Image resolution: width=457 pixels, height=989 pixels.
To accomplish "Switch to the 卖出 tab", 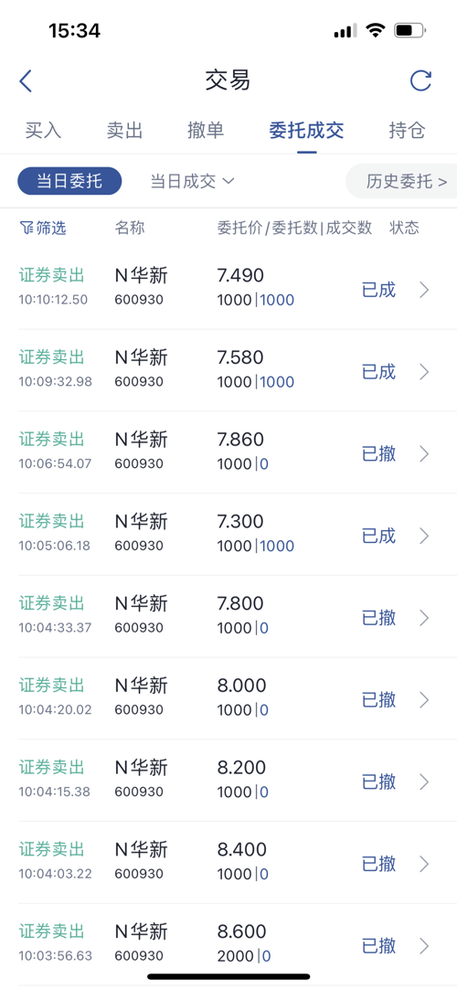I will point(125,131).
